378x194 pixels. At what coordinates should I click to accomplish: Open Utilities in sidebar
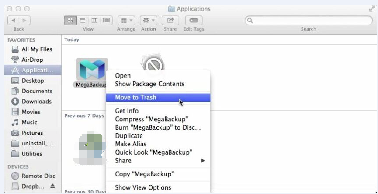click(x=32, y=154)
